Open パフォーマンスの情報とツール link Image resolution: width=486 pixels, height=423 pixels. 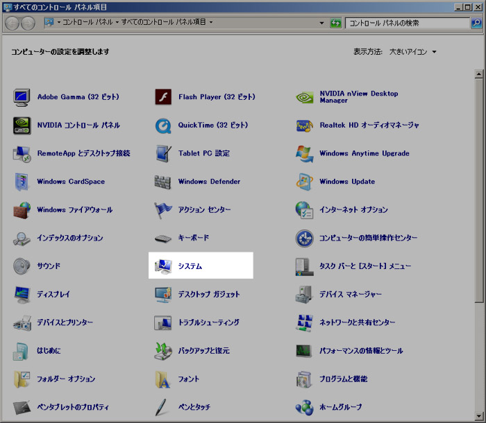(x=361, y=351)
